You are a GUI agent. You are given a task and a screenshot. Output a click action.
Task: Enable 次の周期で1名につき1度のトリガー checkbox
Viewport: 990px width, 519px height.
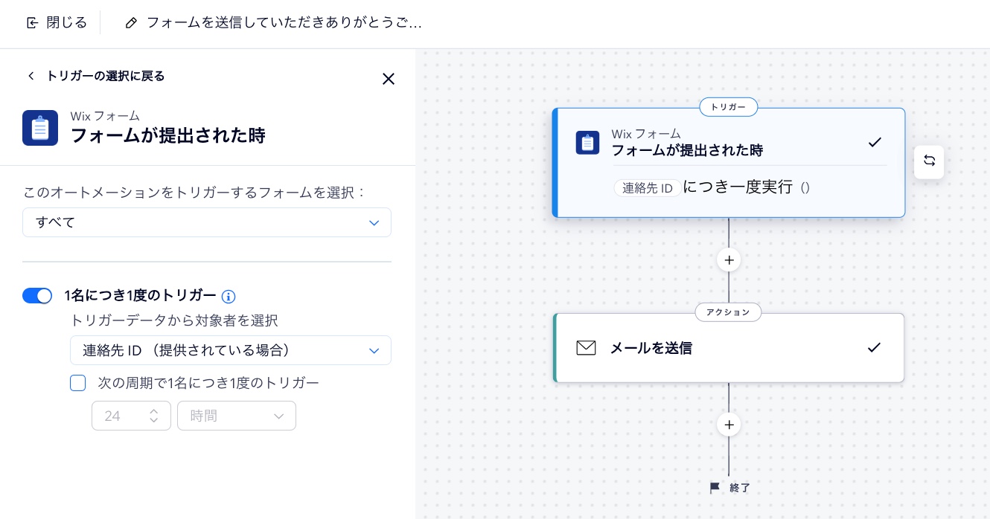(77, 383)
